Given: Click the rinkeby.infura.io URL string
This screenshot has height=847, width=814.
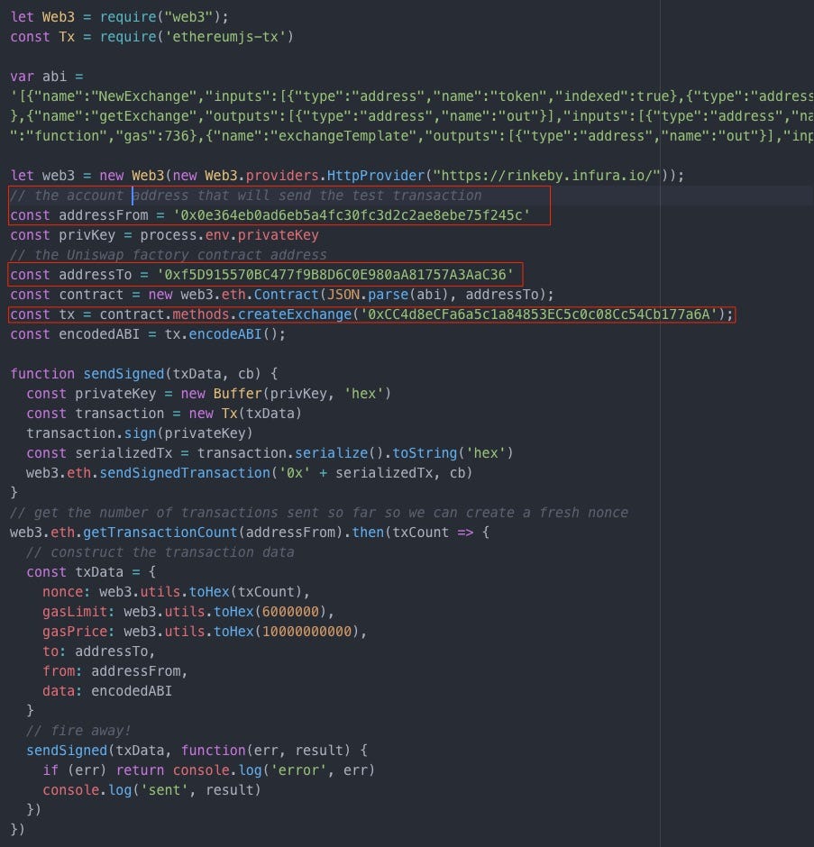Looking at the screenshot, I should point(549,176).
